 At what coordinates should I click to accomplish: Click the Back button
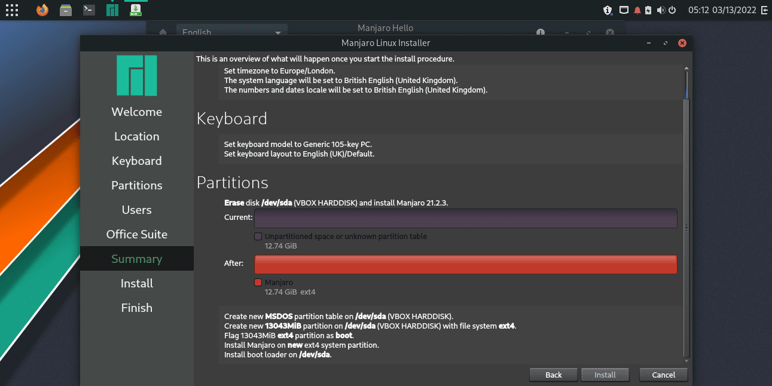click(554, 375)
